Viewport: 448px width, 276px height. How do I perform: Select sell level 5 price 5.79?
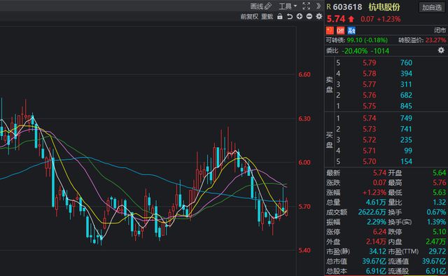pos(369,63)
